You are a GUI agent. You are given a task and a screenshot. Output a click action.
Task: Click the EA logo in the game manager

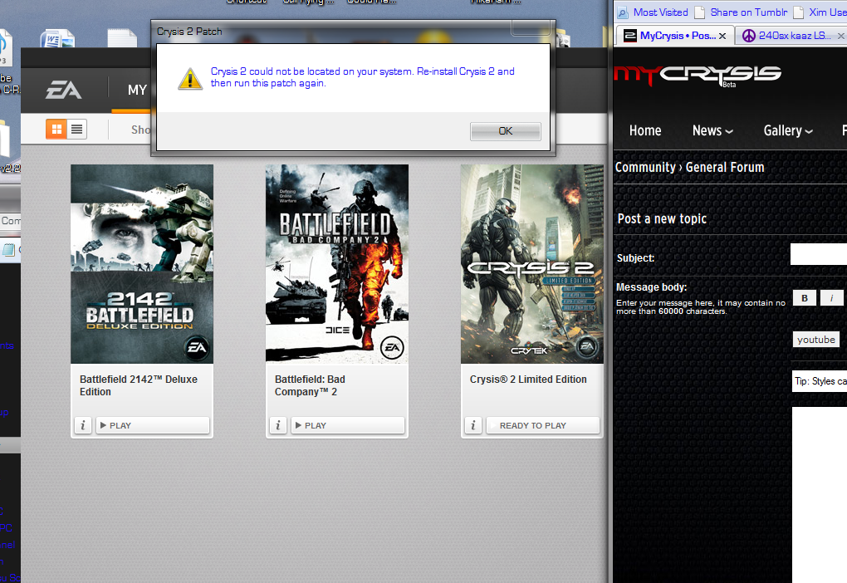64,90
